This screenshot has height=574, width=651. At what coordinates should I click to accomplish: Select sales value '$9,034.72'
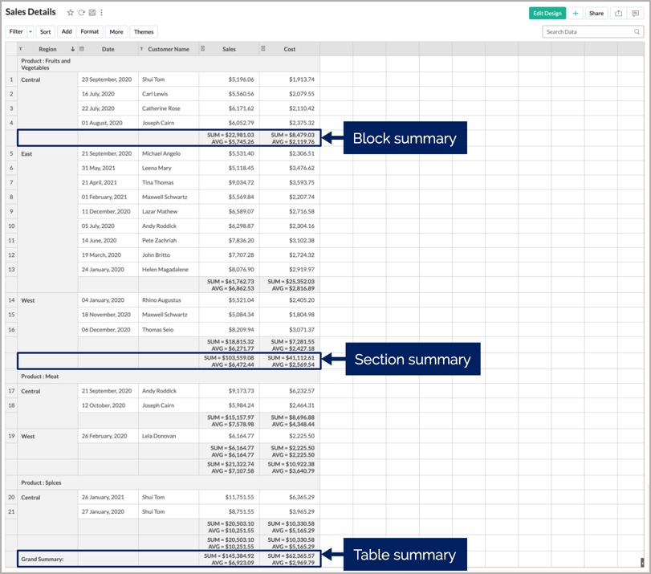pos(242,183)
